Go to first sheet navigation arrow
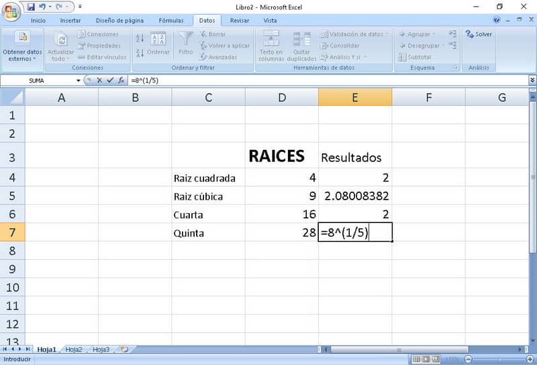The image size is (537, 365). pyautogui.click(x=5, y=349)
